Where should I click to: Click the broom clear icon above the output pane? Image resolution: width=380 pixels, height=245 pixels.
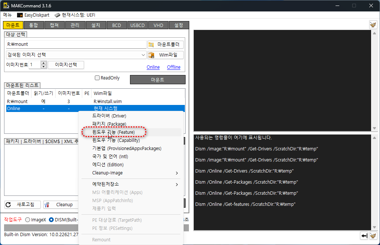373,25
